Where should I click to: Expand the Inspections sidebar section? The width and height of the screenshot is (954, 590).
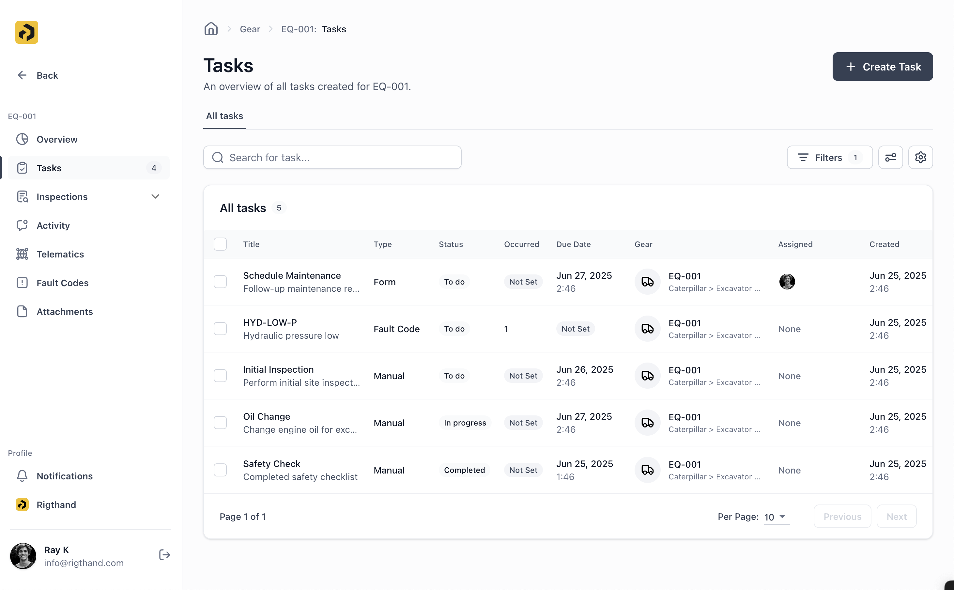pos(155,197)
